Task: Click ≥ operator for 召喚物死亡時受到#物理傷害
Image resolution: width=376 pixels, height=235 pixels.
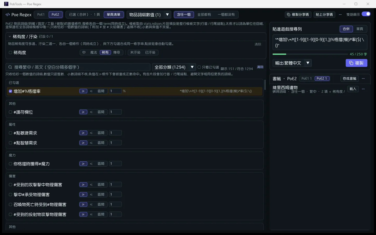Action: [x=83, y=204]
